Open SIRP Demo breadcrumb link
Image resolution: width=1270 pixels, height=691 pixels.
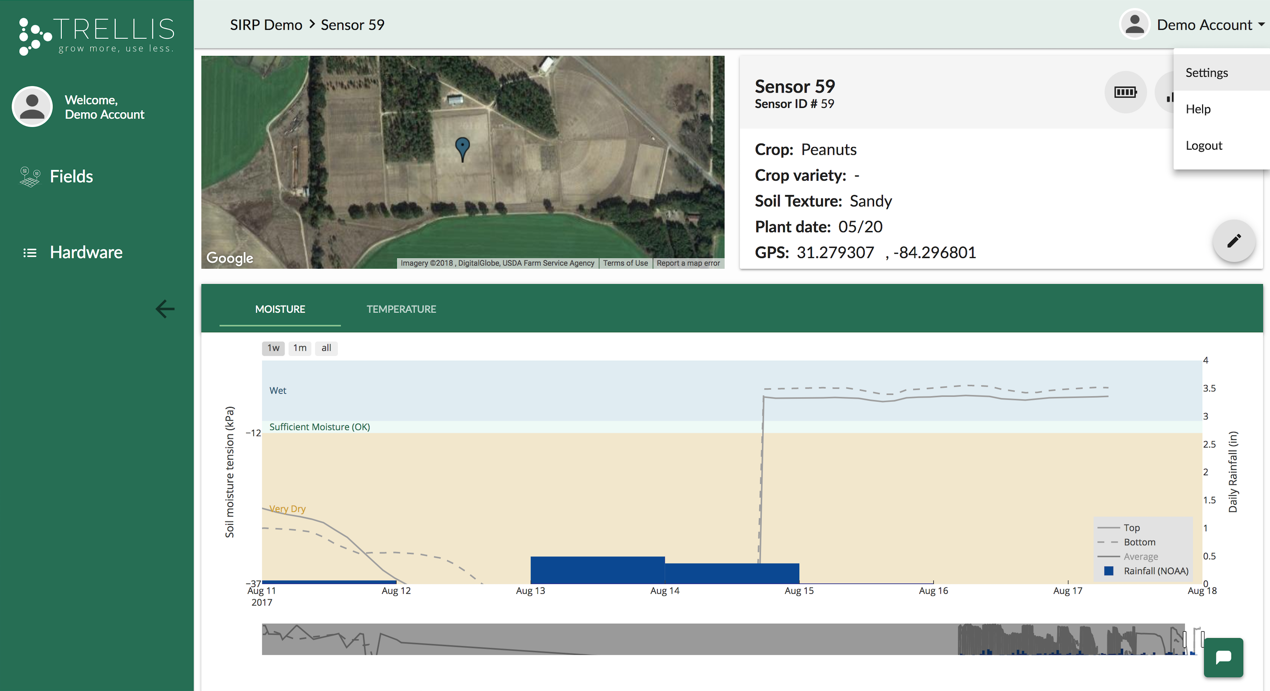coord(266,25)
